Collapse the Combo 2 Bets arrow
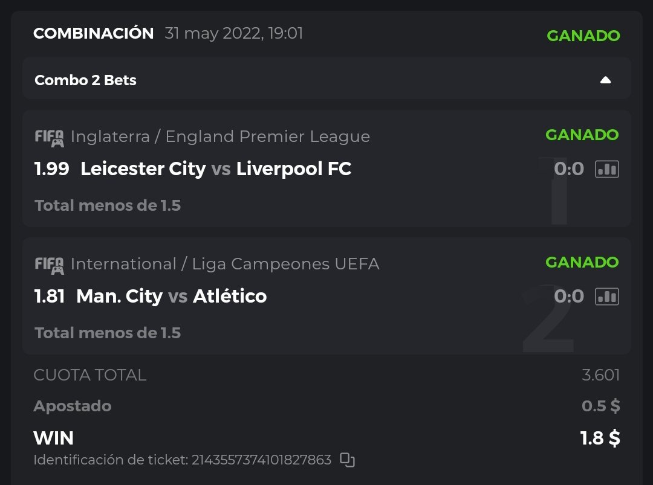 pos(605,80)
